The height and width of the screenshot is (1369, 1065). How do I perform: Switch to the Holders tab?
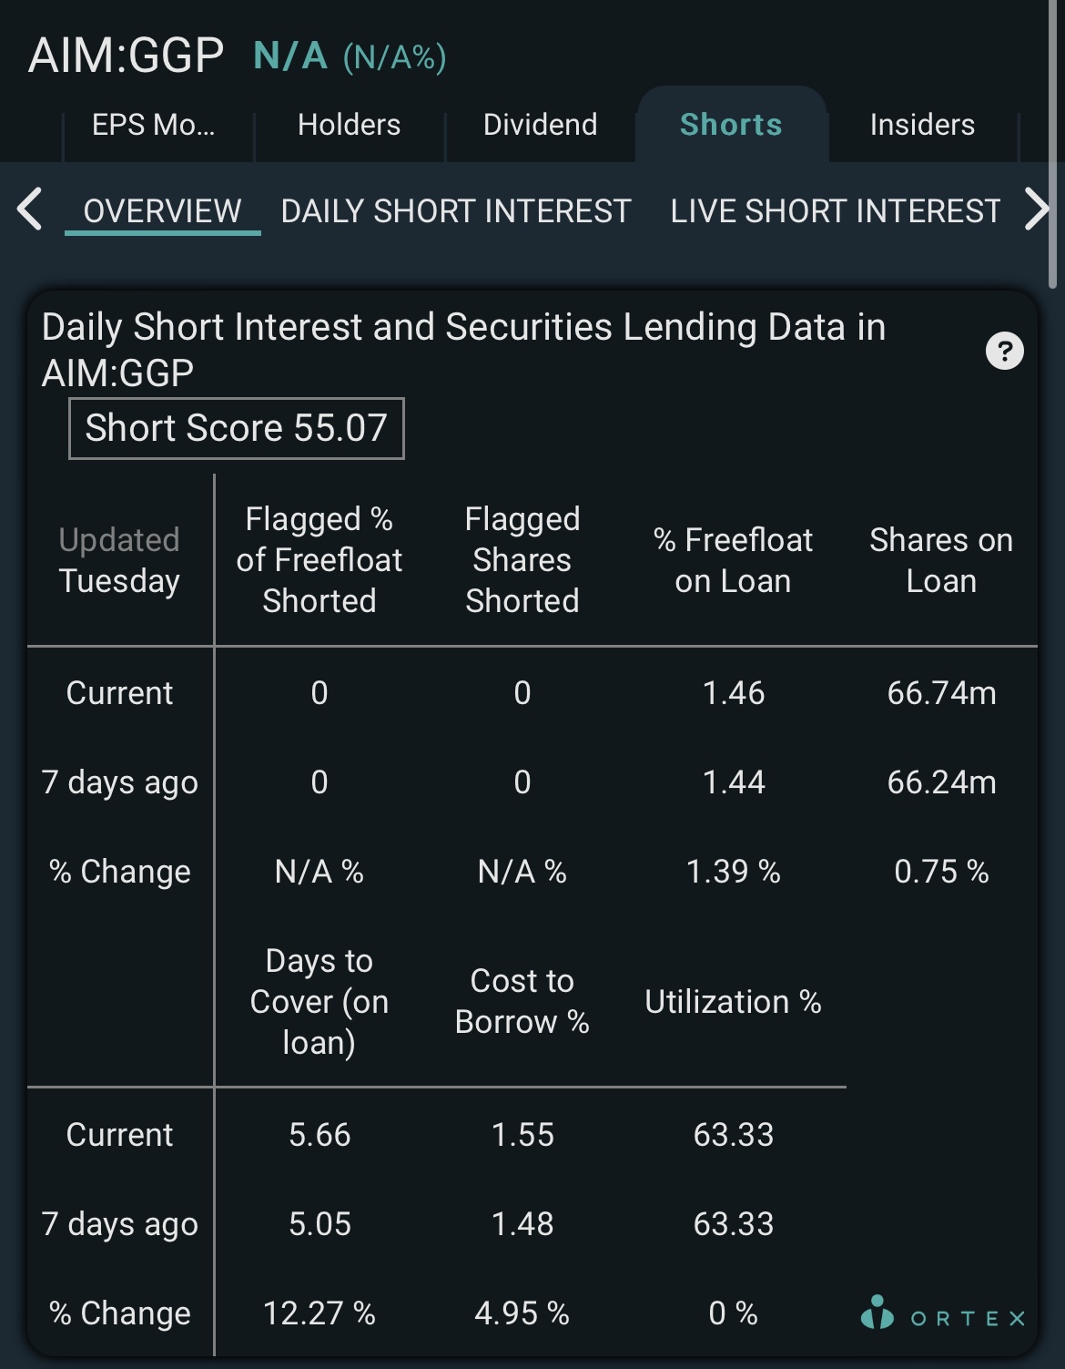point(349,125)
